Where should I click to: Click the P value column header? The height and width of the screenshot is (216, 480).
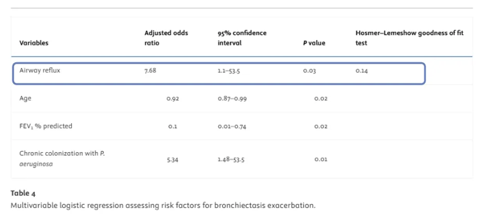(314, 43)
